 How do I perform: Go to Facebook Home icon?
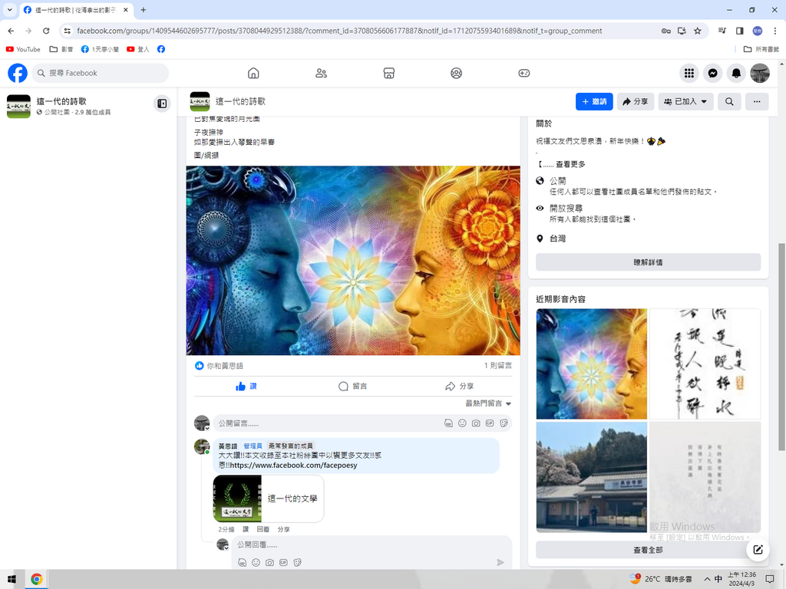(253, 73)
